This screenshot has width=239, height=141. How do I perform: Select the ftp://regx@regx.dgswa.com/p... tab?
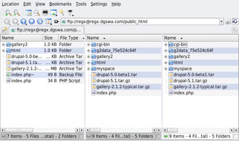click(46, 30)
